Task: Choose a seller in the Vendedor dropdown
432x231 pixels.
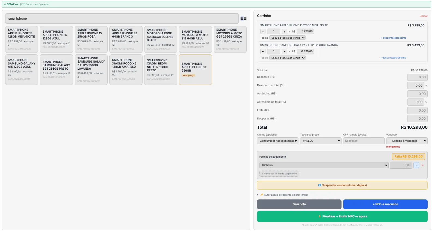Action: (x=407, y=141)
